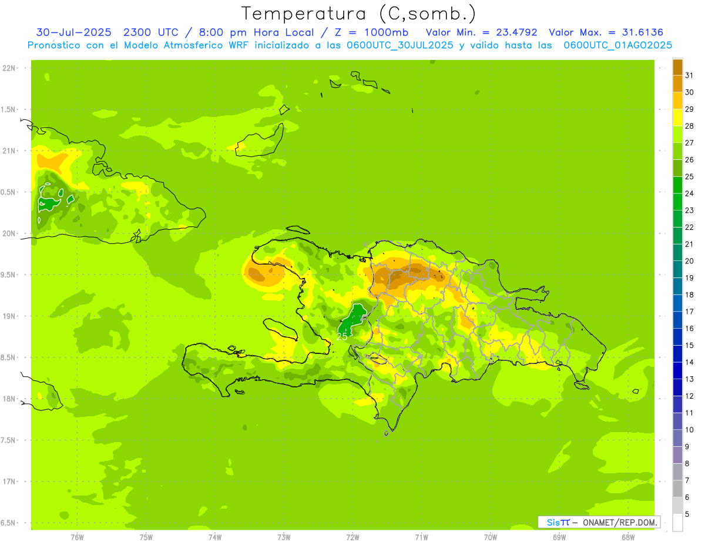Click the legend tick value "20"
The width and height of the screenshot is (705, 545).
689,260
